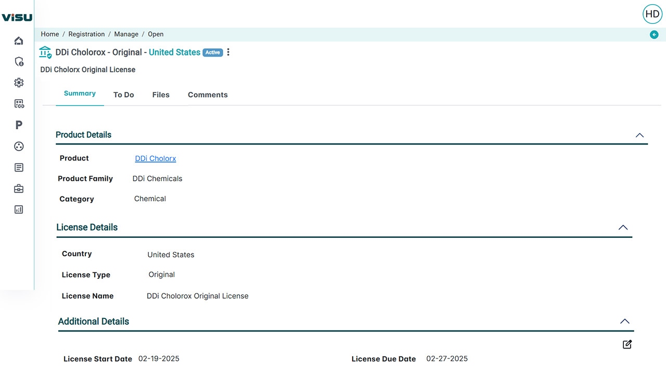Screen dimensions: 666x374
Task: Open the three-dot menu beside Active badge
Action: pyautogui.click(x=228, y=52)
